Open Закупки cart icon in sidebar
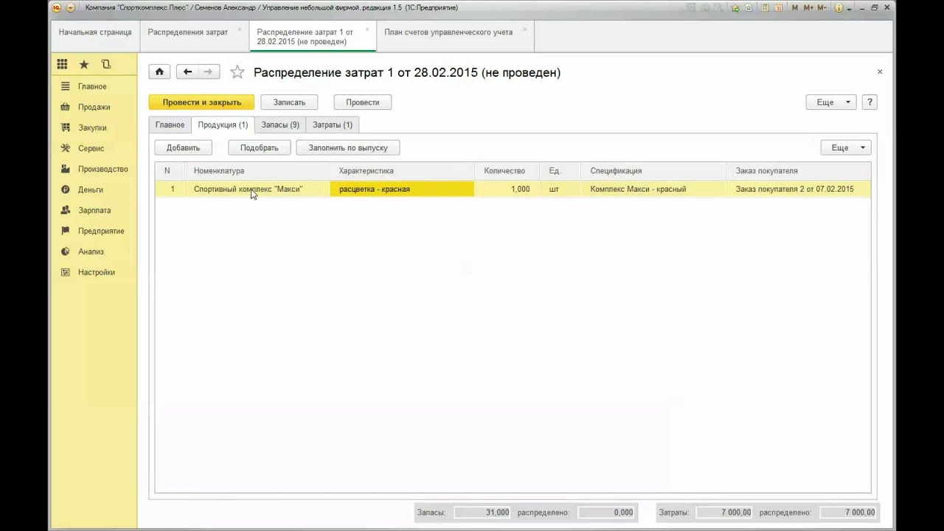The height and width of the screenshot is (531, 944). (66, 128)
